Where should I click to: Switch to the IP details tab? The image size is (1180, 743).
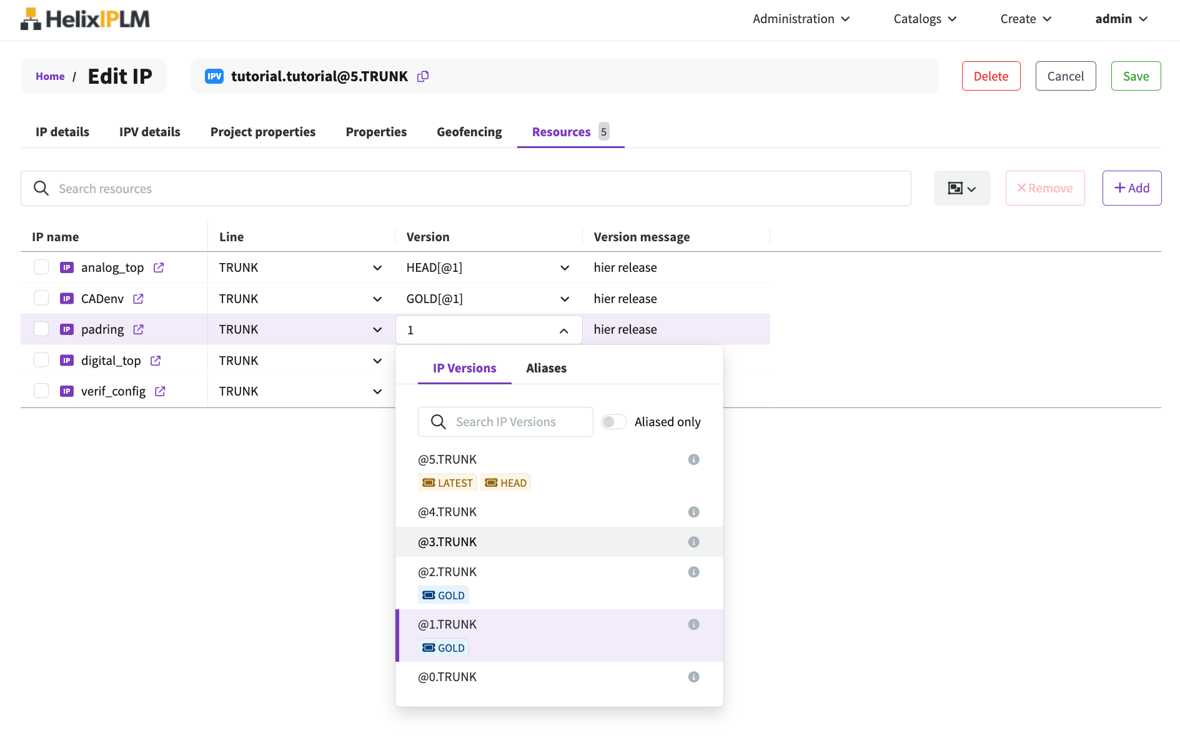[x=62, y=132]
